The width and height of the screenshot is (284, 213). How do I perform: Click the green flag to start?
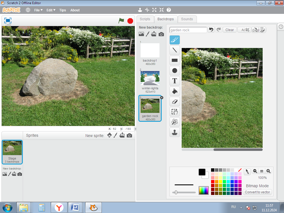(121, 21)
